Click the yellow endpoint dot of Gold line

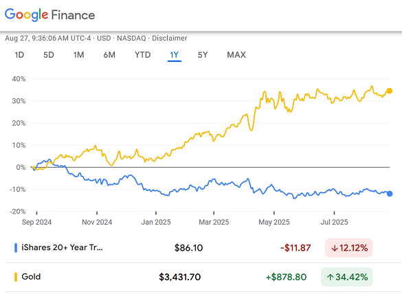point(390,91)
